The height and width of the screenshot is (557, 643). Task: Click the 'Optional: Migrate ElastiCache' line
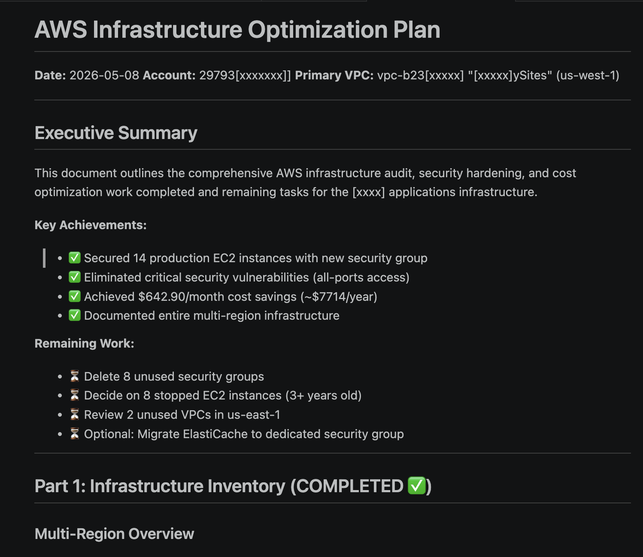coord(244,434)
